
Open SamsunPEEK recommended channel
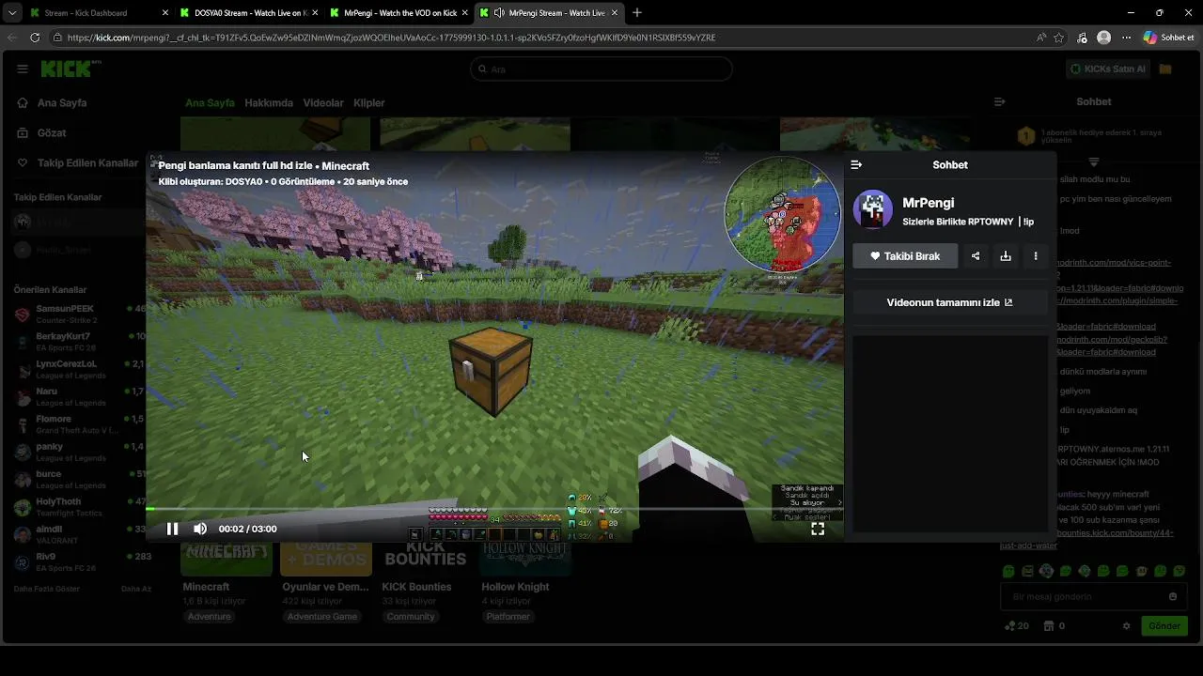click(x=80, y=314)
